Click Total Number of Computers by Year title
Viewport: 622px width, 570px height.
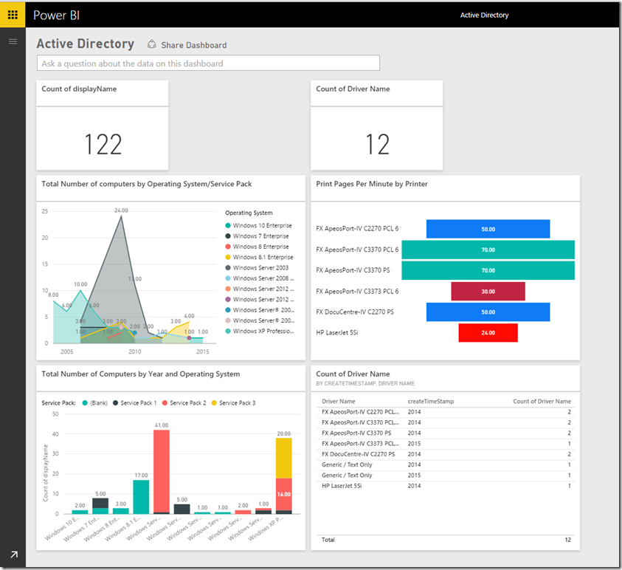[x=140, y=374]
